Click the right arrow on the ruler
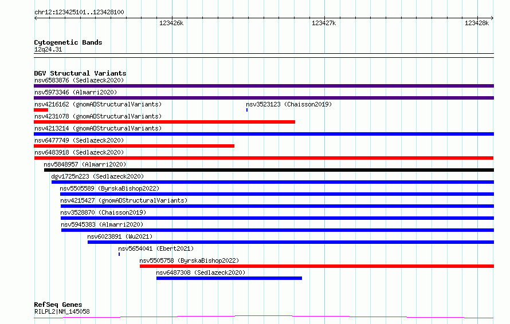 pos(492,18)
